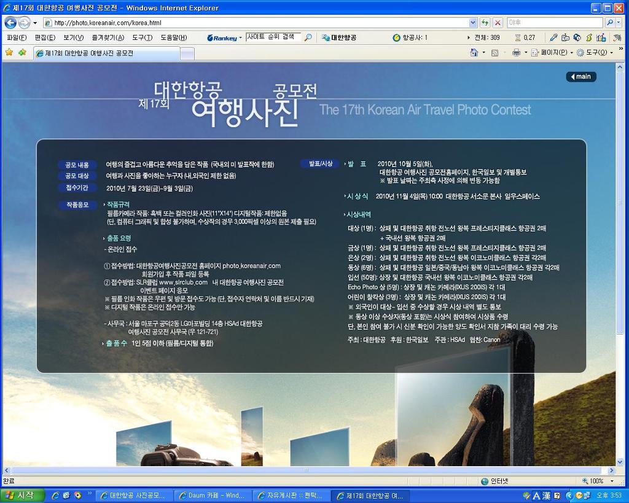Click in the Rankey 사이트 순위 검색 field
The image size is (629, 503).
(x=273, y=37)
